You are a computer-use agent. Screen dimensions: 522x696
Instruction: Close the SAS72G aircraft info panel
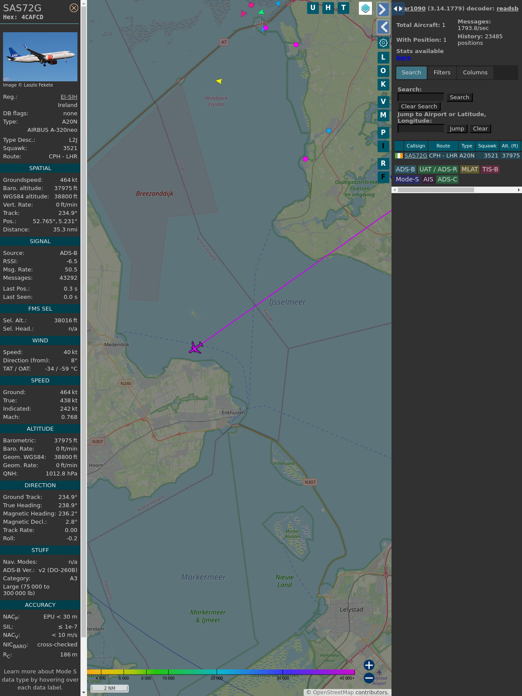(74, 8)
